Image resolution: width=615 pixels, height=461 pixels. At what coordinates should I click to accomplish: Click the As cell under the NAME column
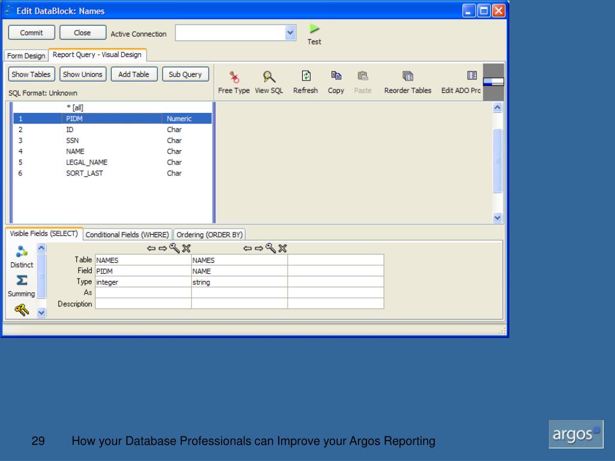(239, 293)
